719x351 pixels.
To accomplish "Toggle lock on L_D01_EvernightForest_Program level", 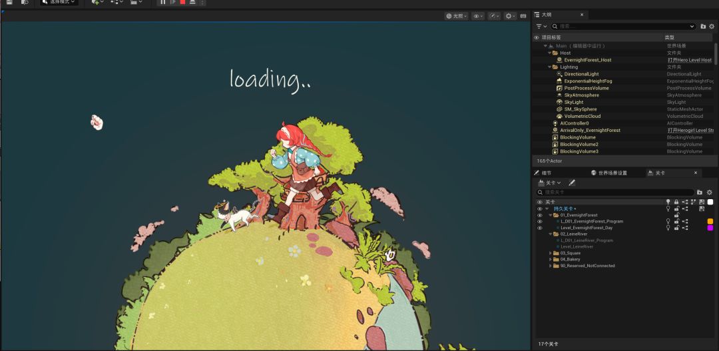I will (x=676, y=221).
